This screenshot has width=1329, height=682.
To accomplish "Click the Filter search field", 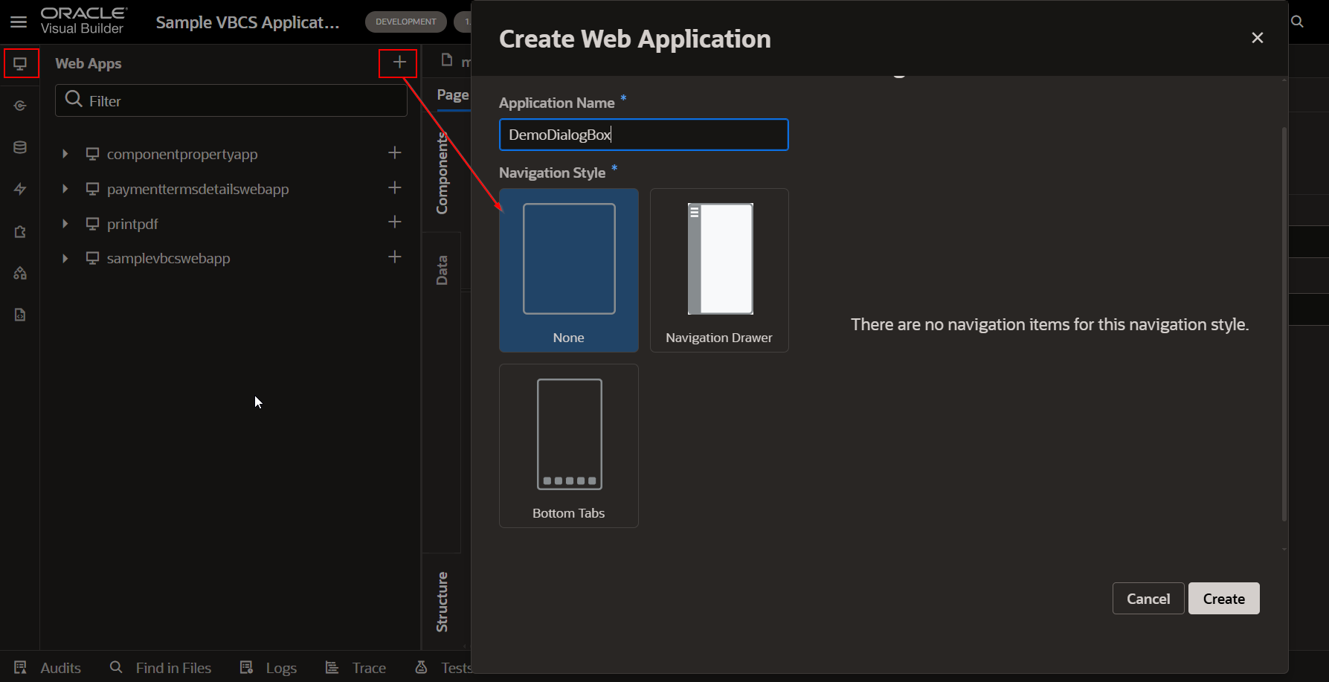I will (231, 100).
